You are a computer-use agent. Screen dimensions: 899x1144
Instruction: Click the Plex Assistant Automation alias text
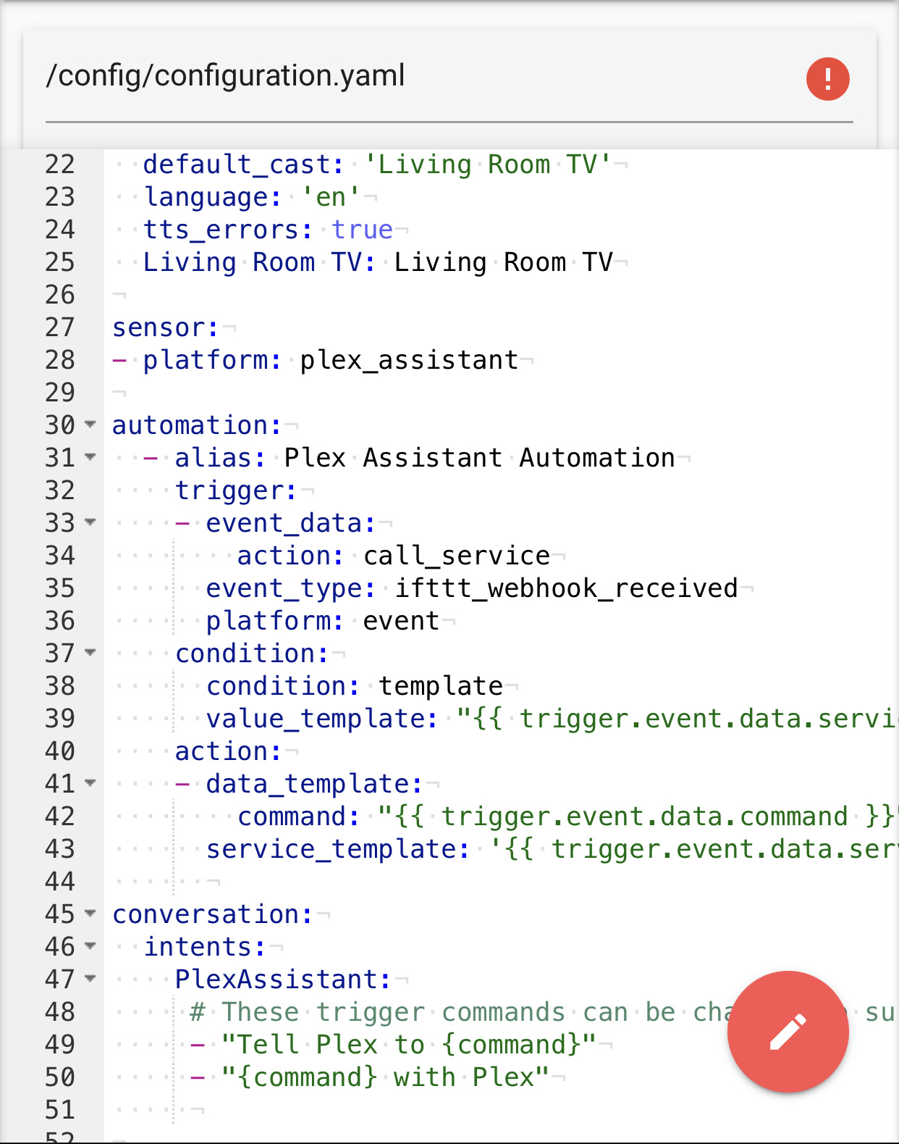tap(479, 458)
